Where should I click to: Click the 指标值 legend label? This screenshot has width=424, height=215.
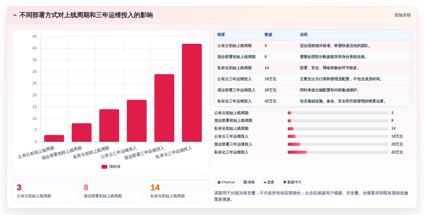pyautogui.click(x=115, y=167)
